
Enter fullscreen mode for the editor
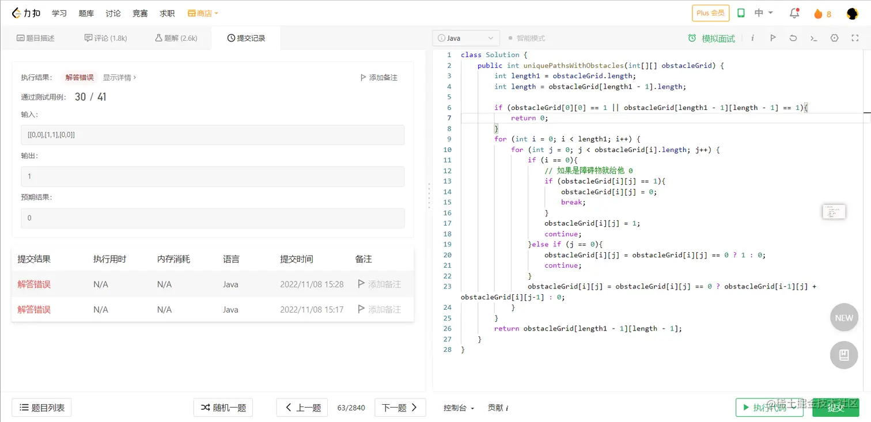[855, 38]
